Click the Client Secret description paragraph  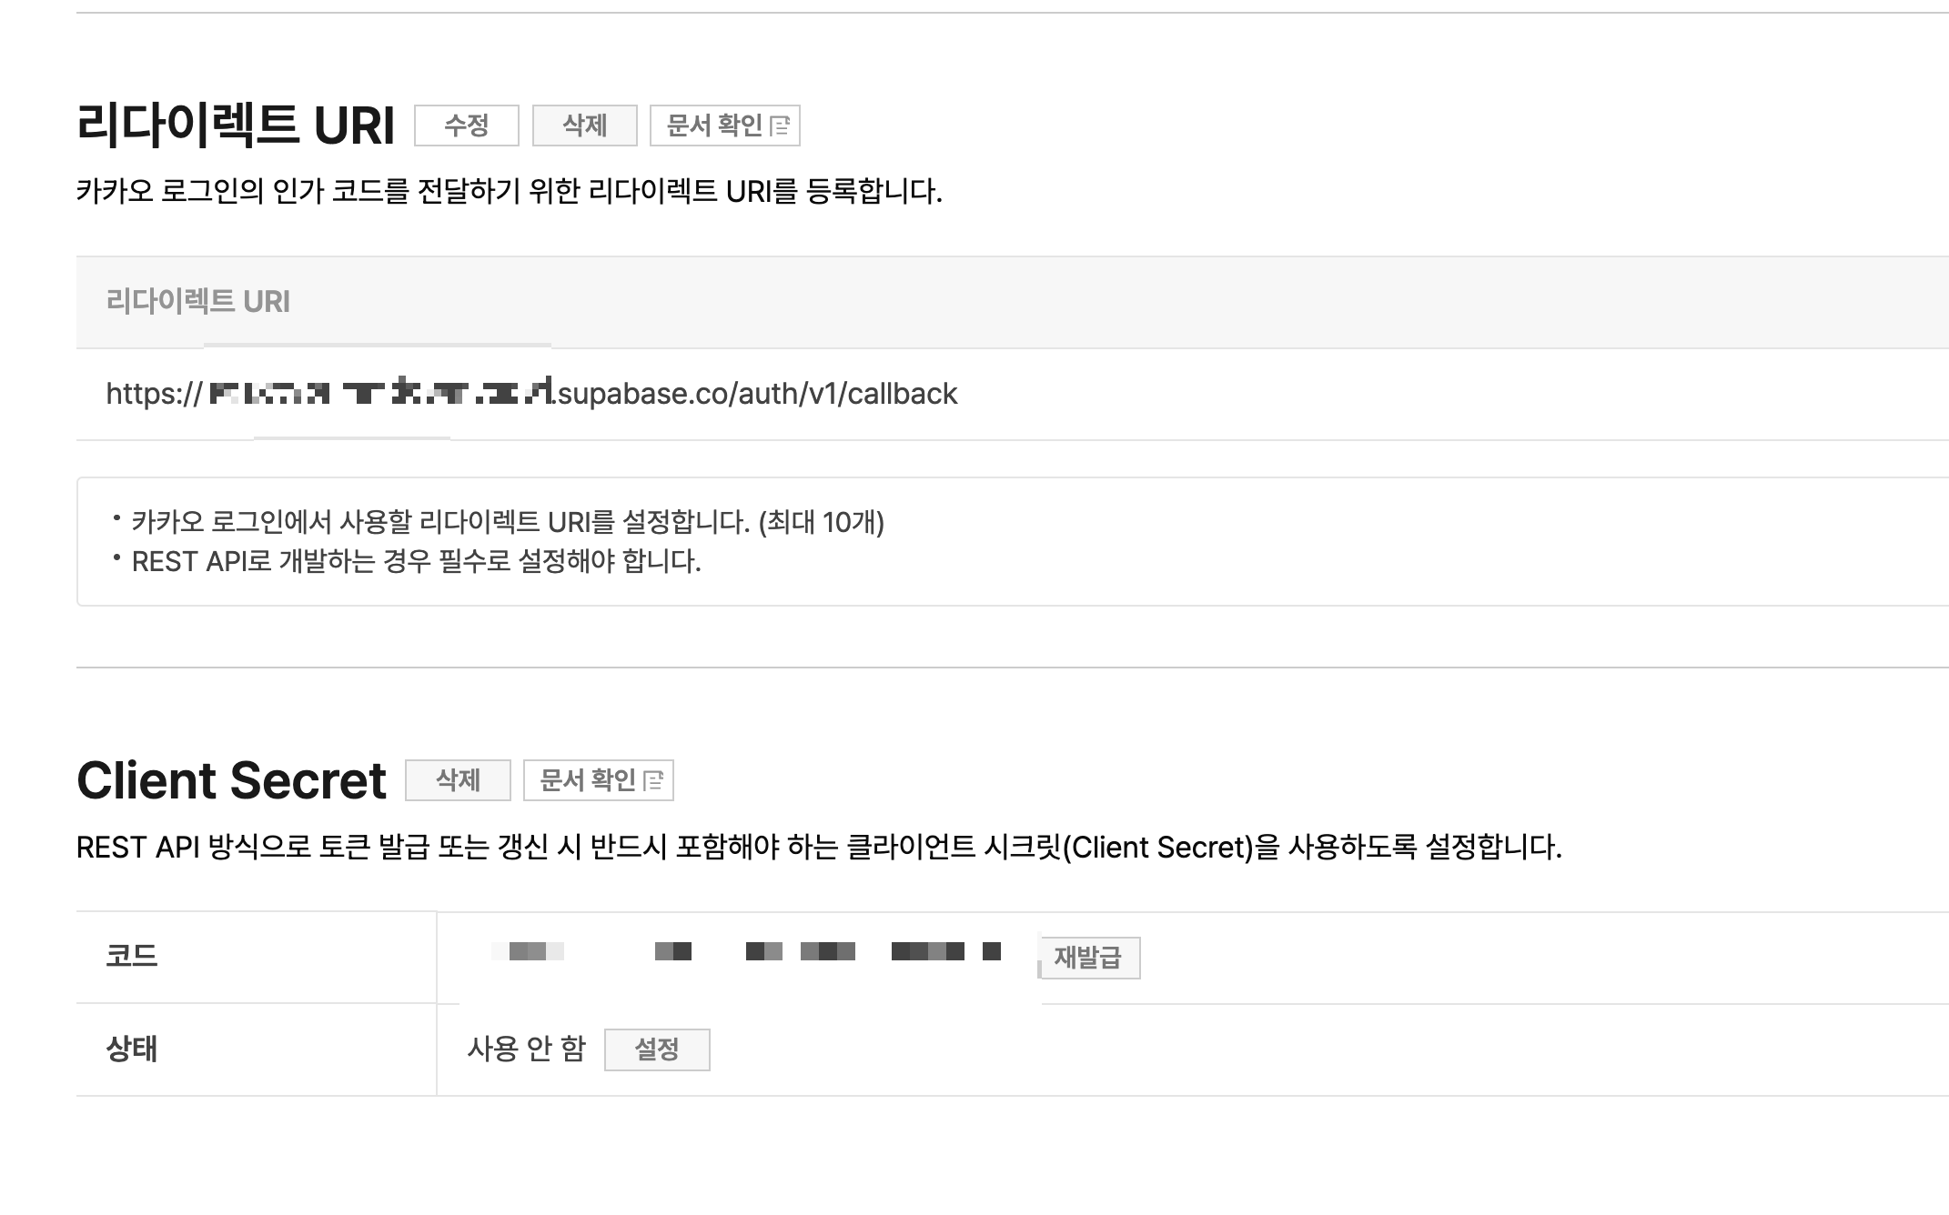(x=819, y=848)
